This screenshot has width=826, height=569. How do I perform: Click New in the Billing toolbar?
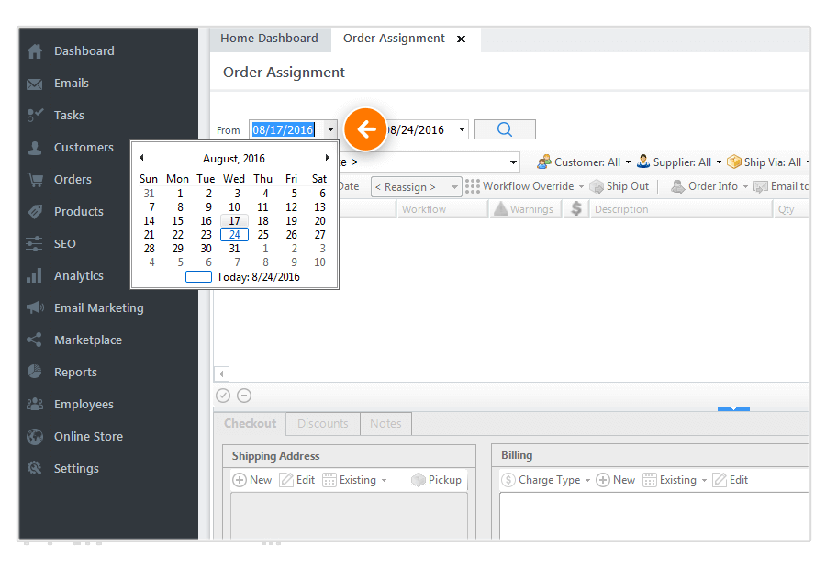[x=615, y=480]
